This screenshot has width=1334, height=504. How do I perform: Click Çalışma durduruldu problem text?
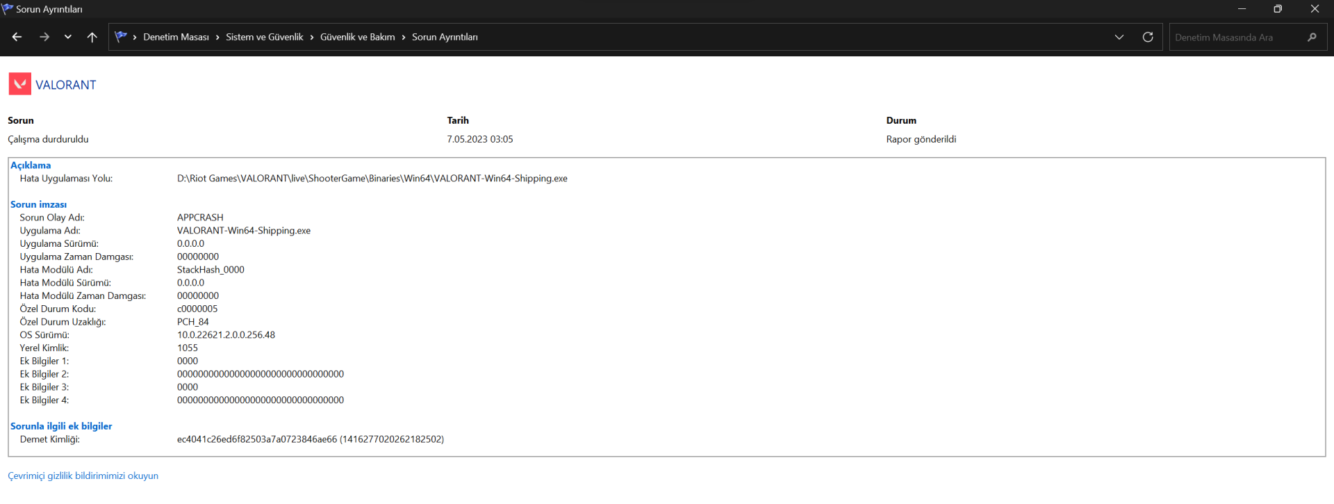[x=48, y=139]
